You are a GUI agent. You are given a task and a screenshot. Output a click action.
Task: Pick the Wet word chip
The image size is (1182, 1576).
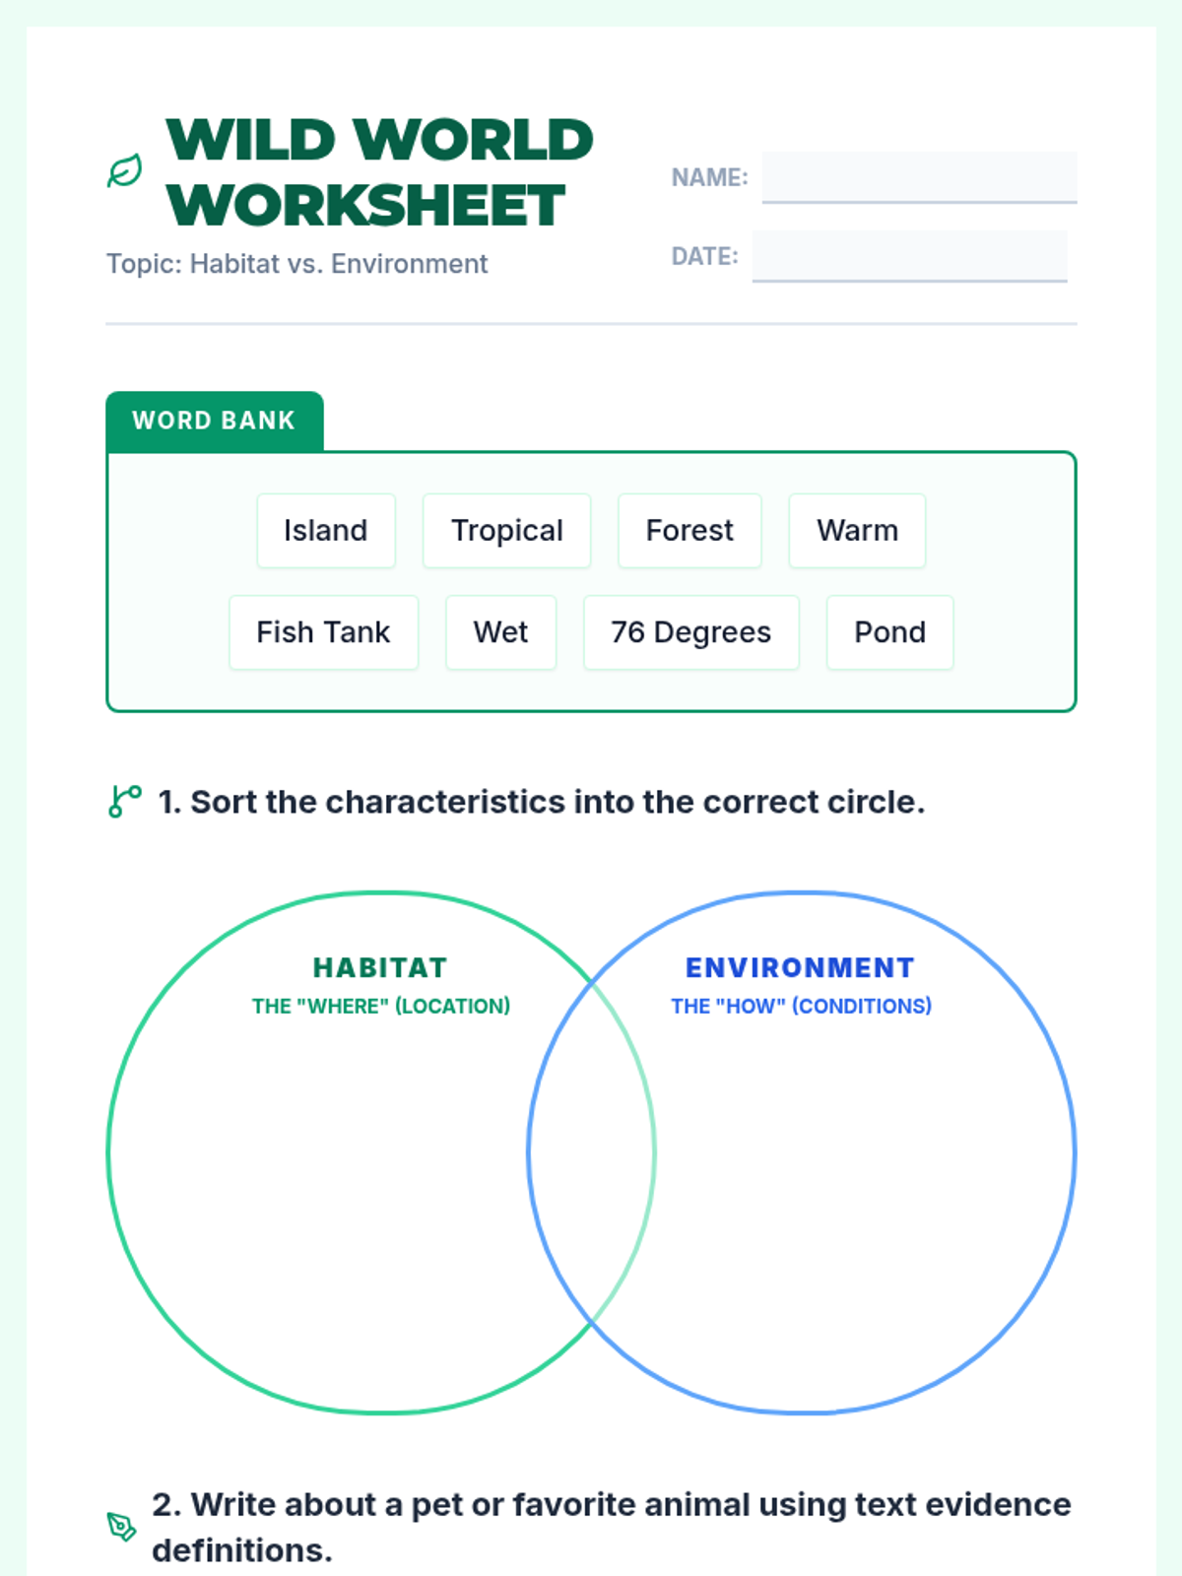pos(500,632)
